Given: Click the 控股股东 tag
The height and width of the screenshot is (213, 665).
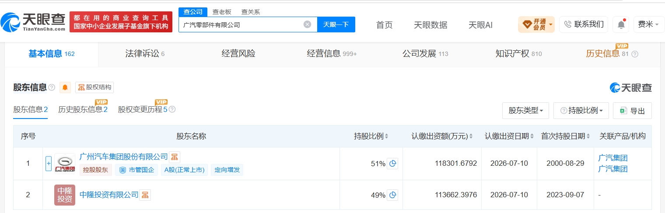Looking at the screenshot, I should (95, 170).
